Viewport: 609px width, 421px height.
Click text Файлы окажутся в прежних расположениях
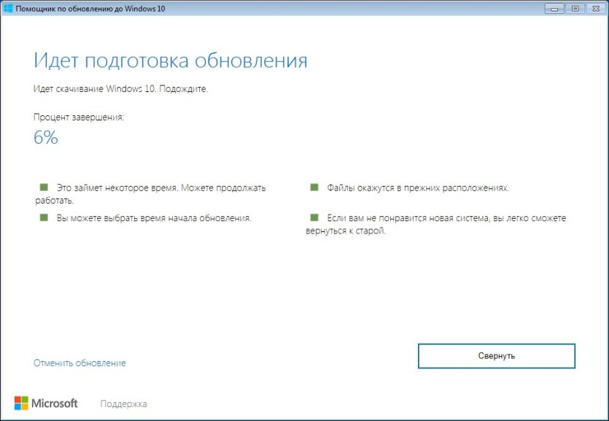tap(418, 188)
